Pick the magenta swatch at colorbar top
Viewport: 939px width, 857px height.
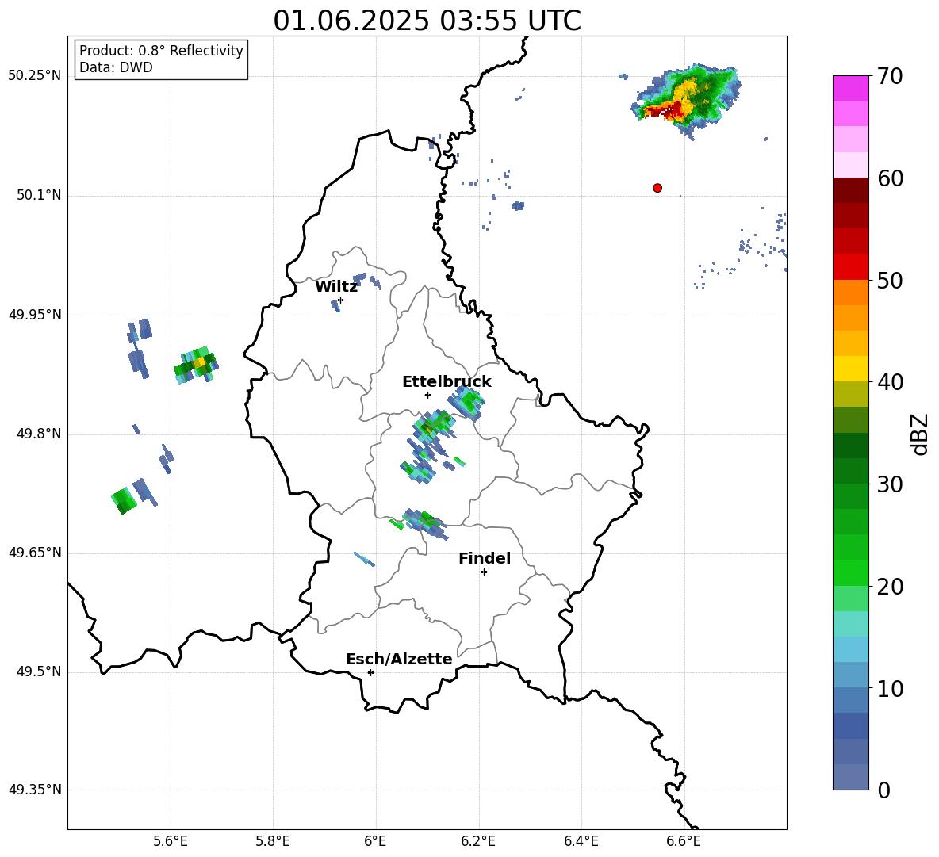[850, 88]
